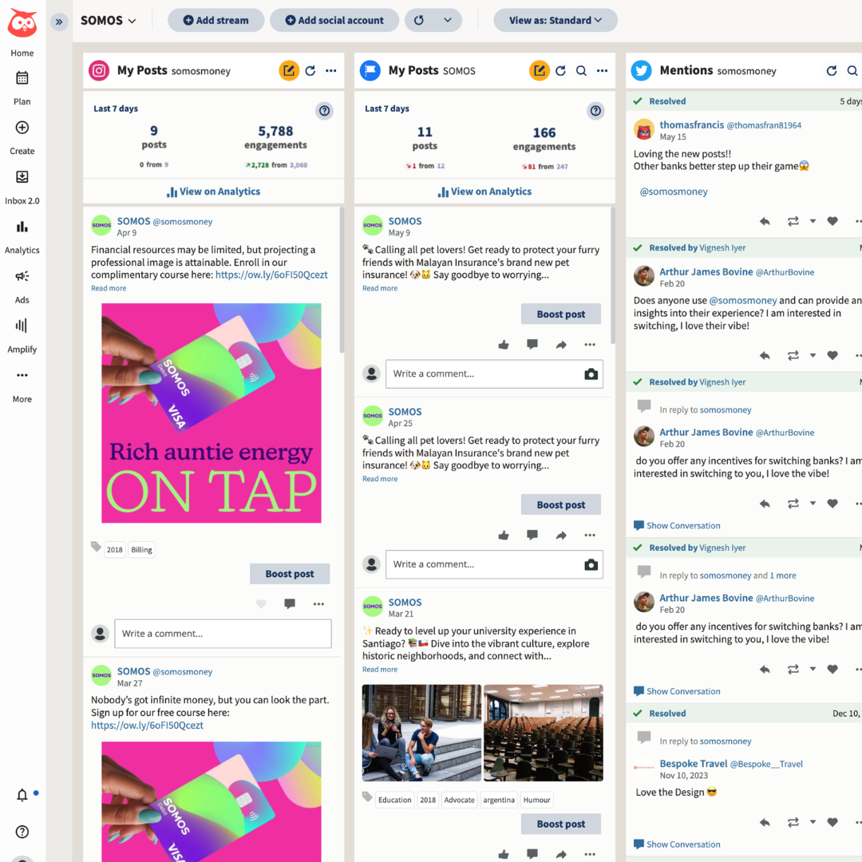
Task: Open help for Instagram Last 7 days stats
Action: [324, 110]
